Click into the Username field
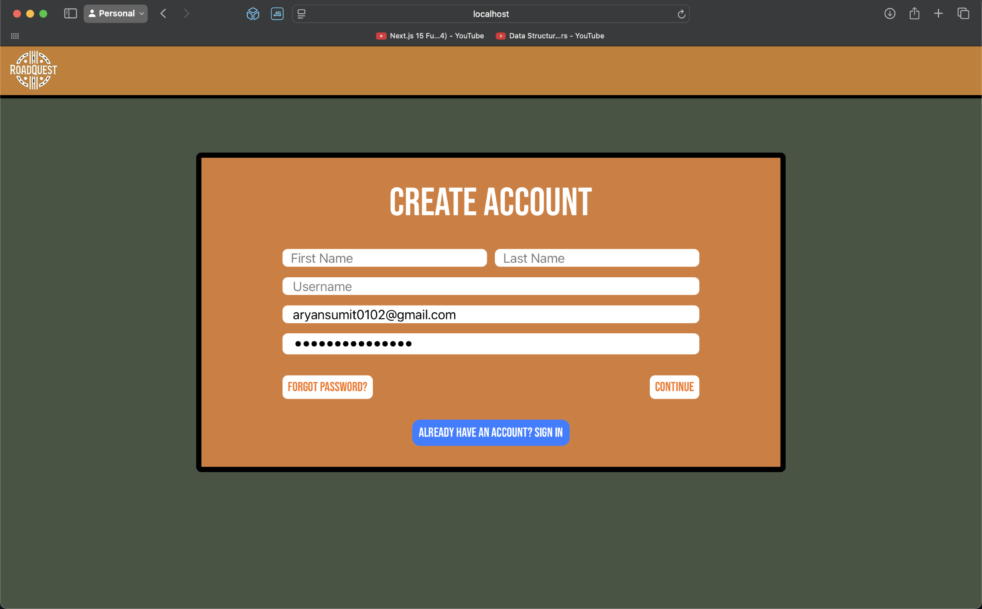Image resolution: width=982 pixels, height=609 pixels. pyautogui.click(x=490, y=286)
